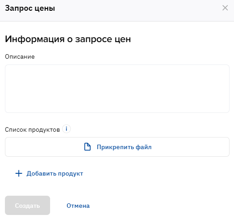The image size is (234, 219).
Task: Click the Описание field label
Action: tap(20, 56)
